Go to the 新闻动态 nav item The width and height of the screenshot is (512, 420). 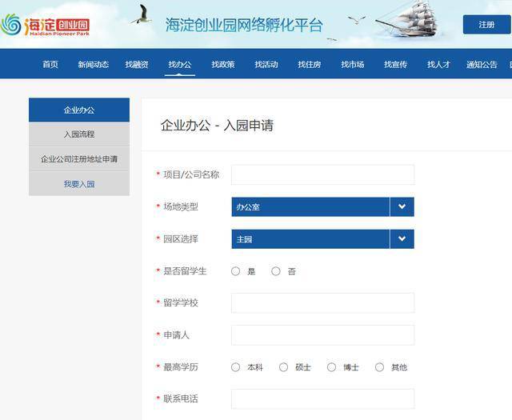(94, 65)
